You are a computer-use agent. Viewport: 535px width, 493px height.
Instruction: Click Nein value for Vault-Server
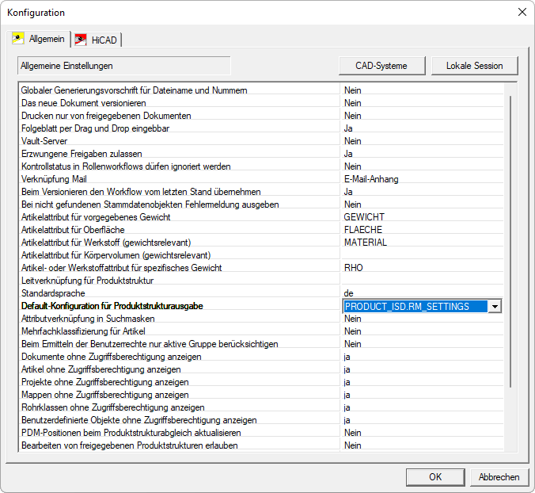pyautogui.click(x=352, y=141)
